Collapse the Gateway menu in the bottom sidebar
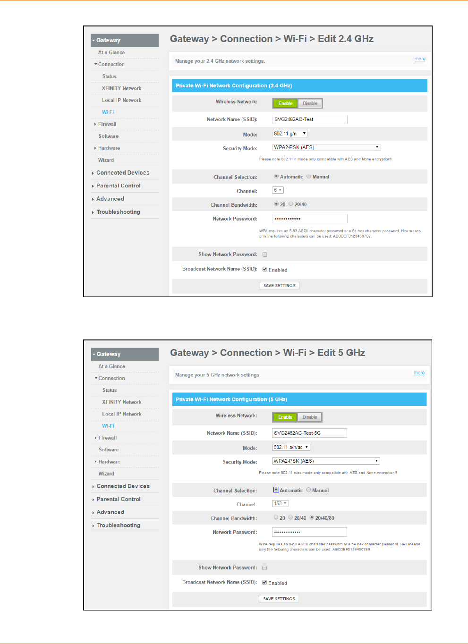 point(125,354)
